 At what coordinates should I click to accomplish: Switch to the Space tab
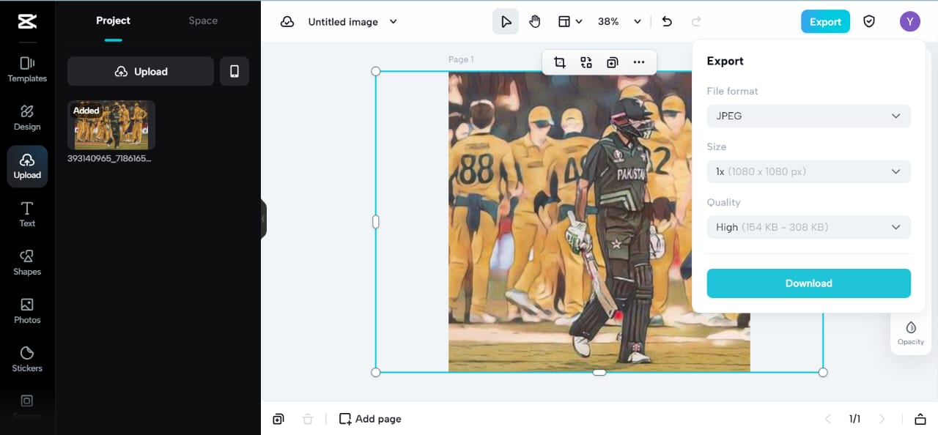coord(203,21)
